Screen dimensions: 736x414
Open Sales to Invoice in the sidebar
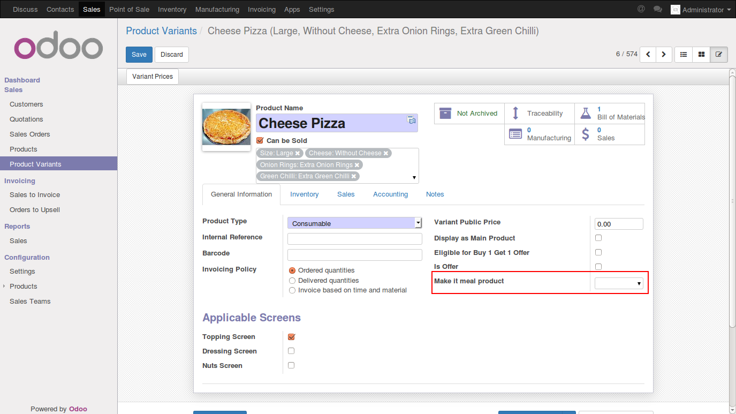click(x=35, y=195)
